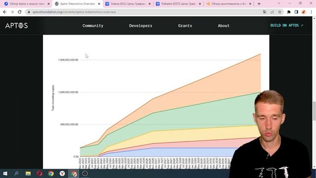
Task: Click the BUILD ON APTOS link
Action: point(286,25)
